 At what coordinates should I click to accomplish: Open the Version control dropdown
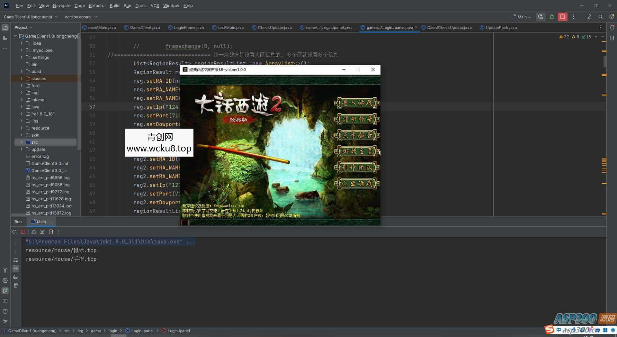coord(81,17)
